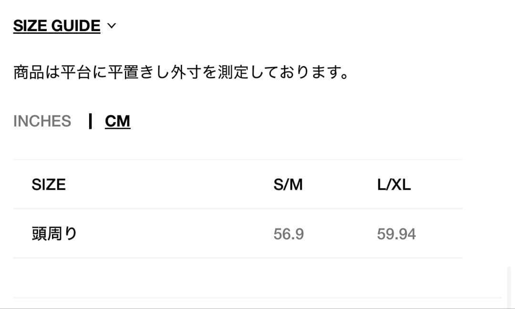This screenshot has width=515, height=309.
Task: Click the 頭周り row label
Action: pos(54,234)
